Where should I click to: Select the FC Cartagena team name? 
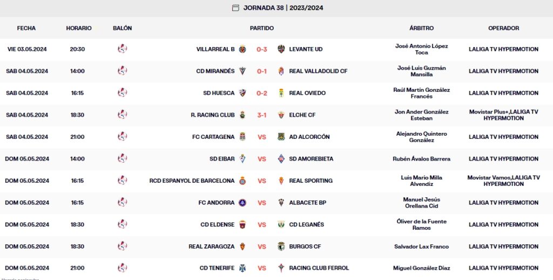point(213,137)
